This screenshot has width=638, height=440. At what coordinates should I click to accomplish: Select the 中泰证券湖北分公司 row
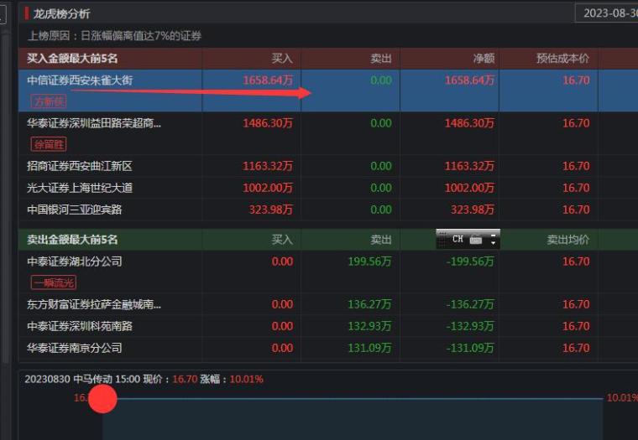328,272
